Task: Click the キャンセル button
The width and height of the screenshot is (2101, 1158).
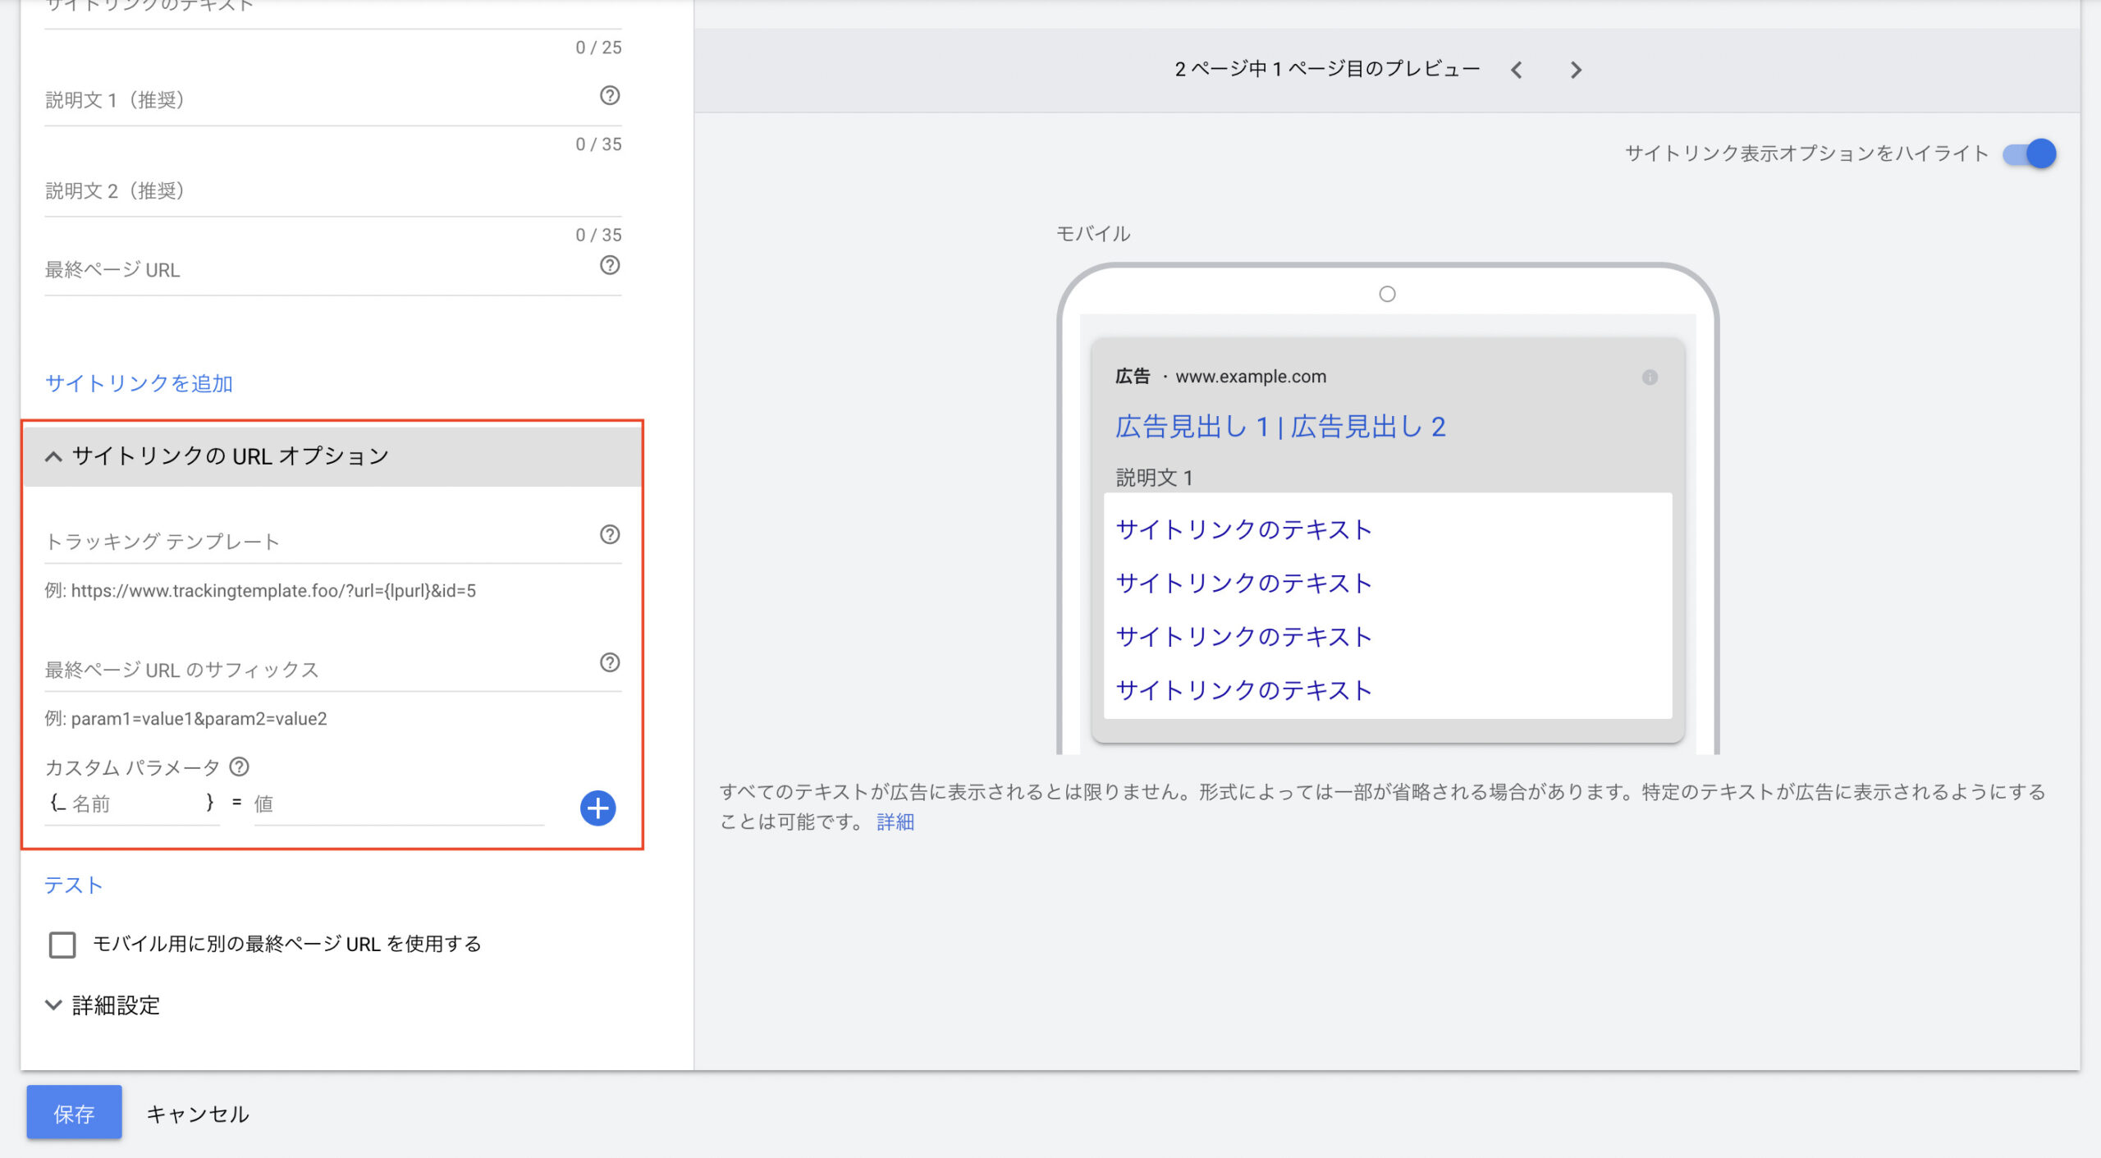Action: [x=197, y=1115]
